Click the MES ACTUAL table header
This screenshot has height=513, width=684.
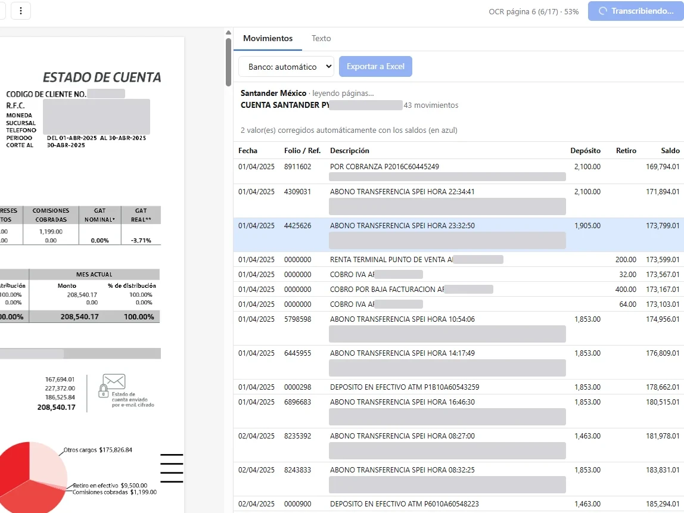click(94, 275)
